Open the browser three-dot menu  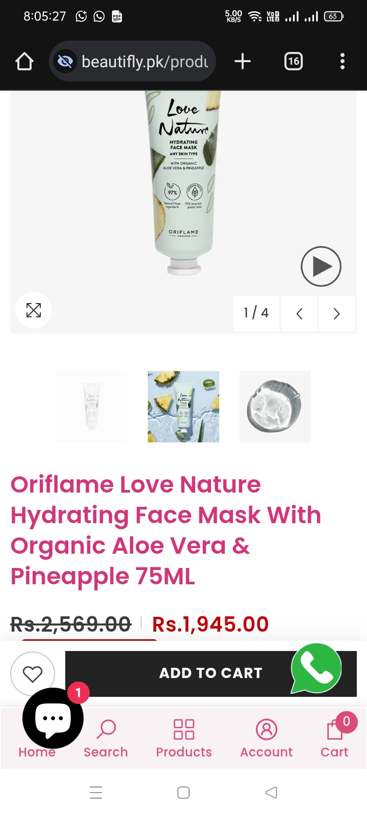coord(343,62)
